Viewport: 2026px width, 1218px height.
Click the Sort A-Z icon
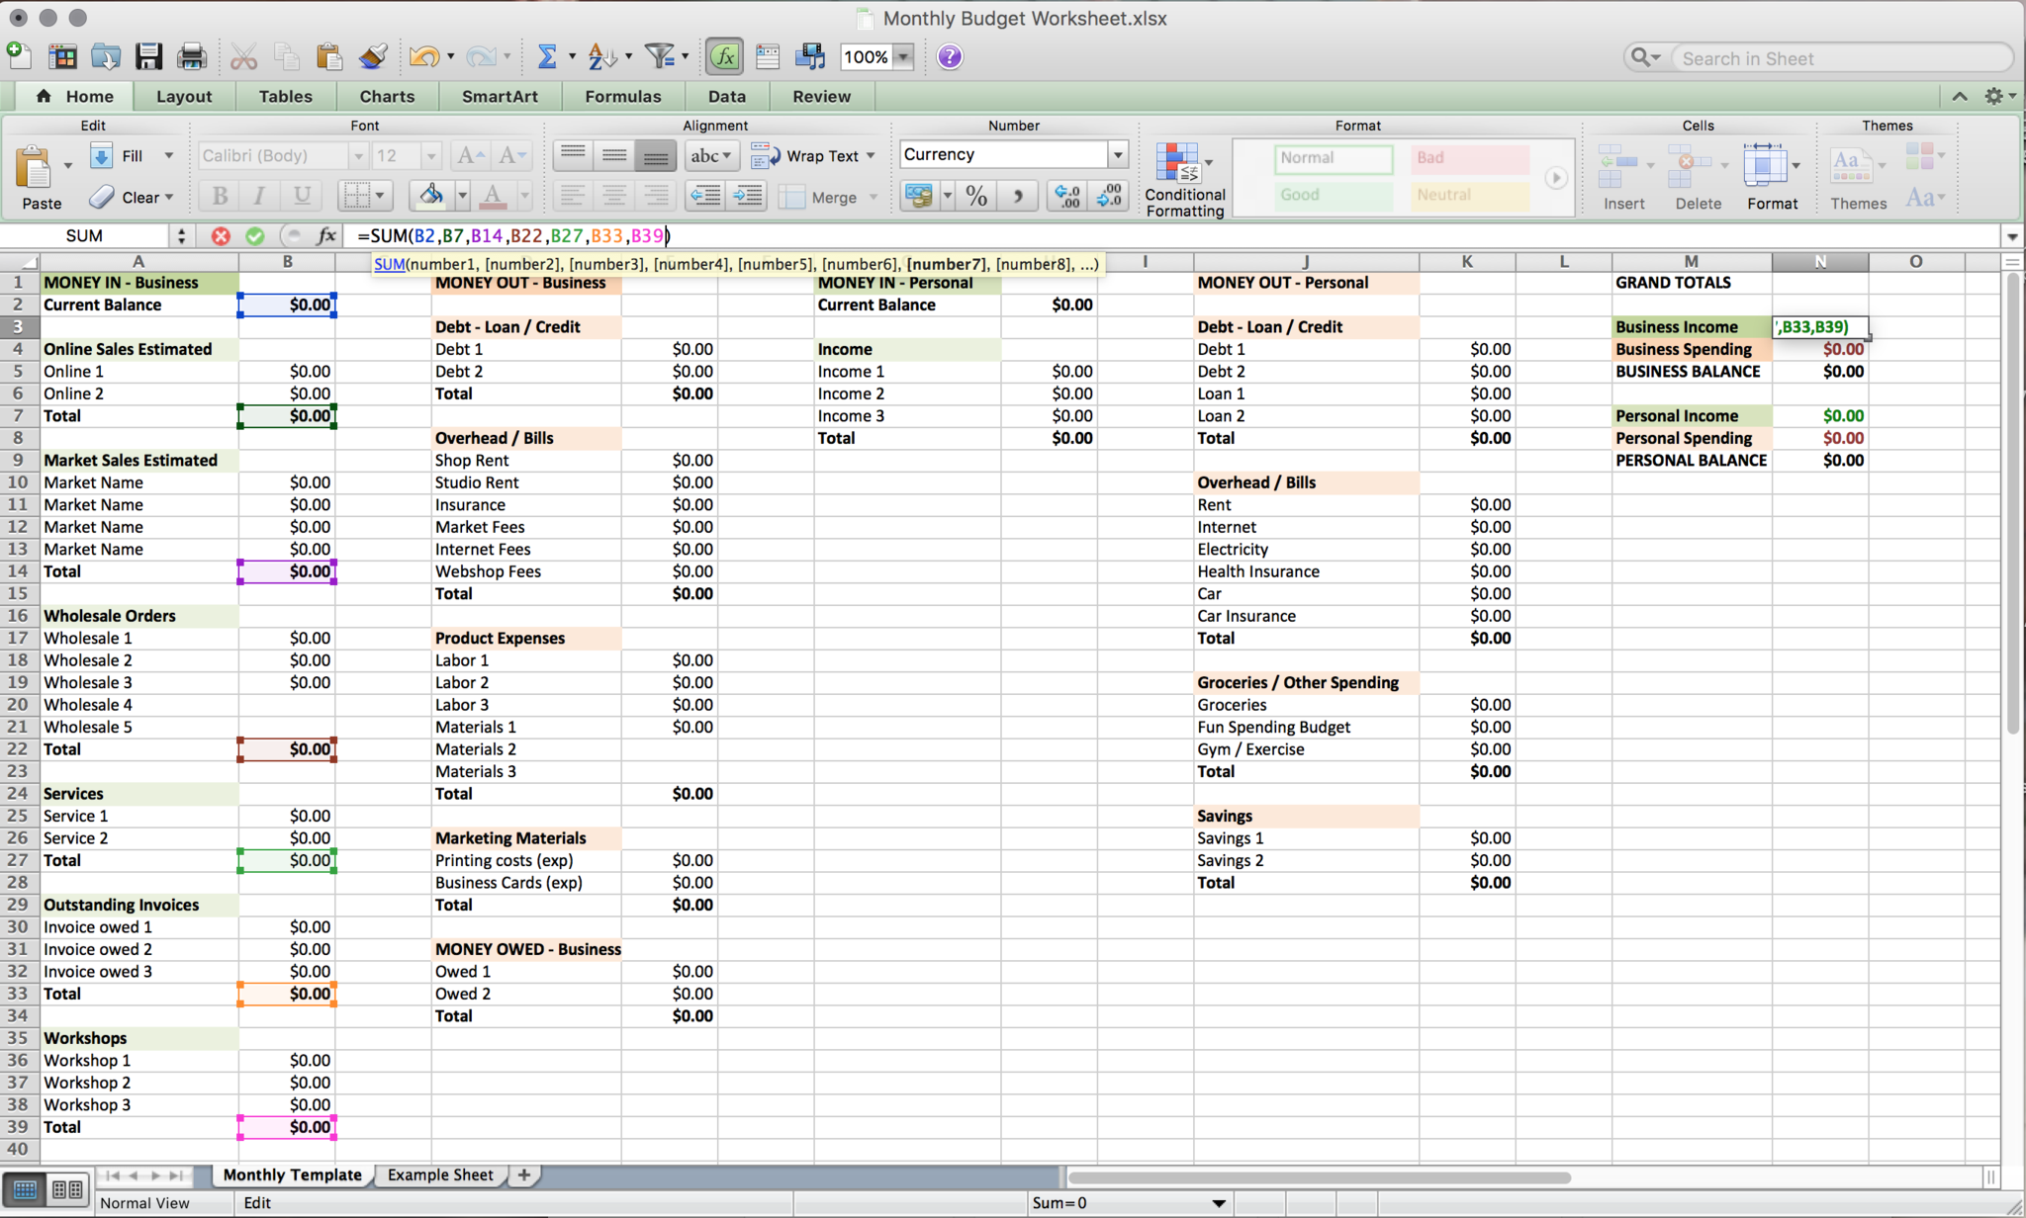(x=601, y=56)
